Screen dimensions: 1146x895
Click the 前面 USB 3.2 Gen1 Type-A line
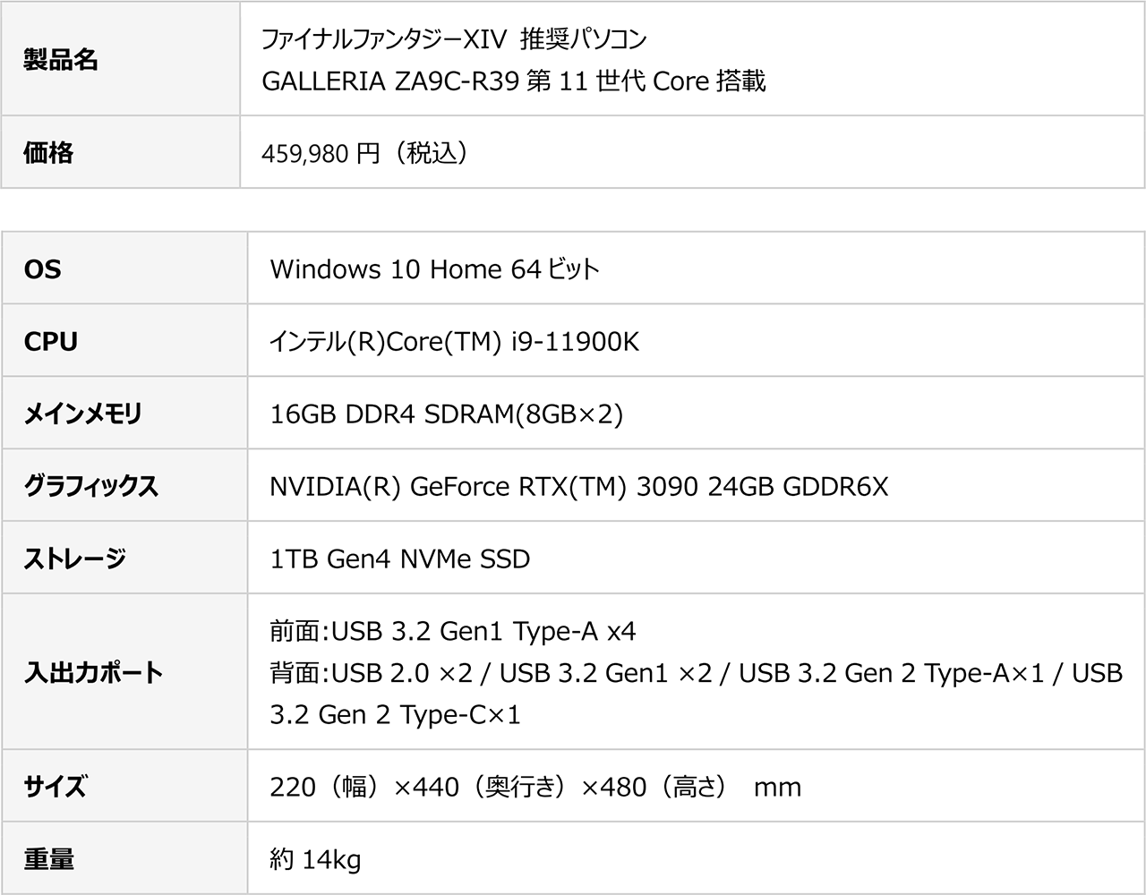tap(453, 632)
